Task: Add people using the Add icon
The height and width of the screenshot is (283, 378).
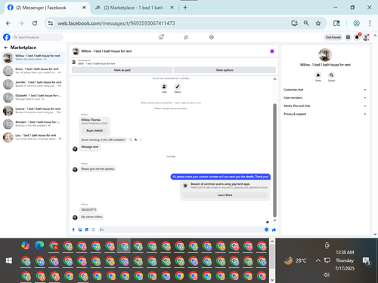Action: point(164,87)
